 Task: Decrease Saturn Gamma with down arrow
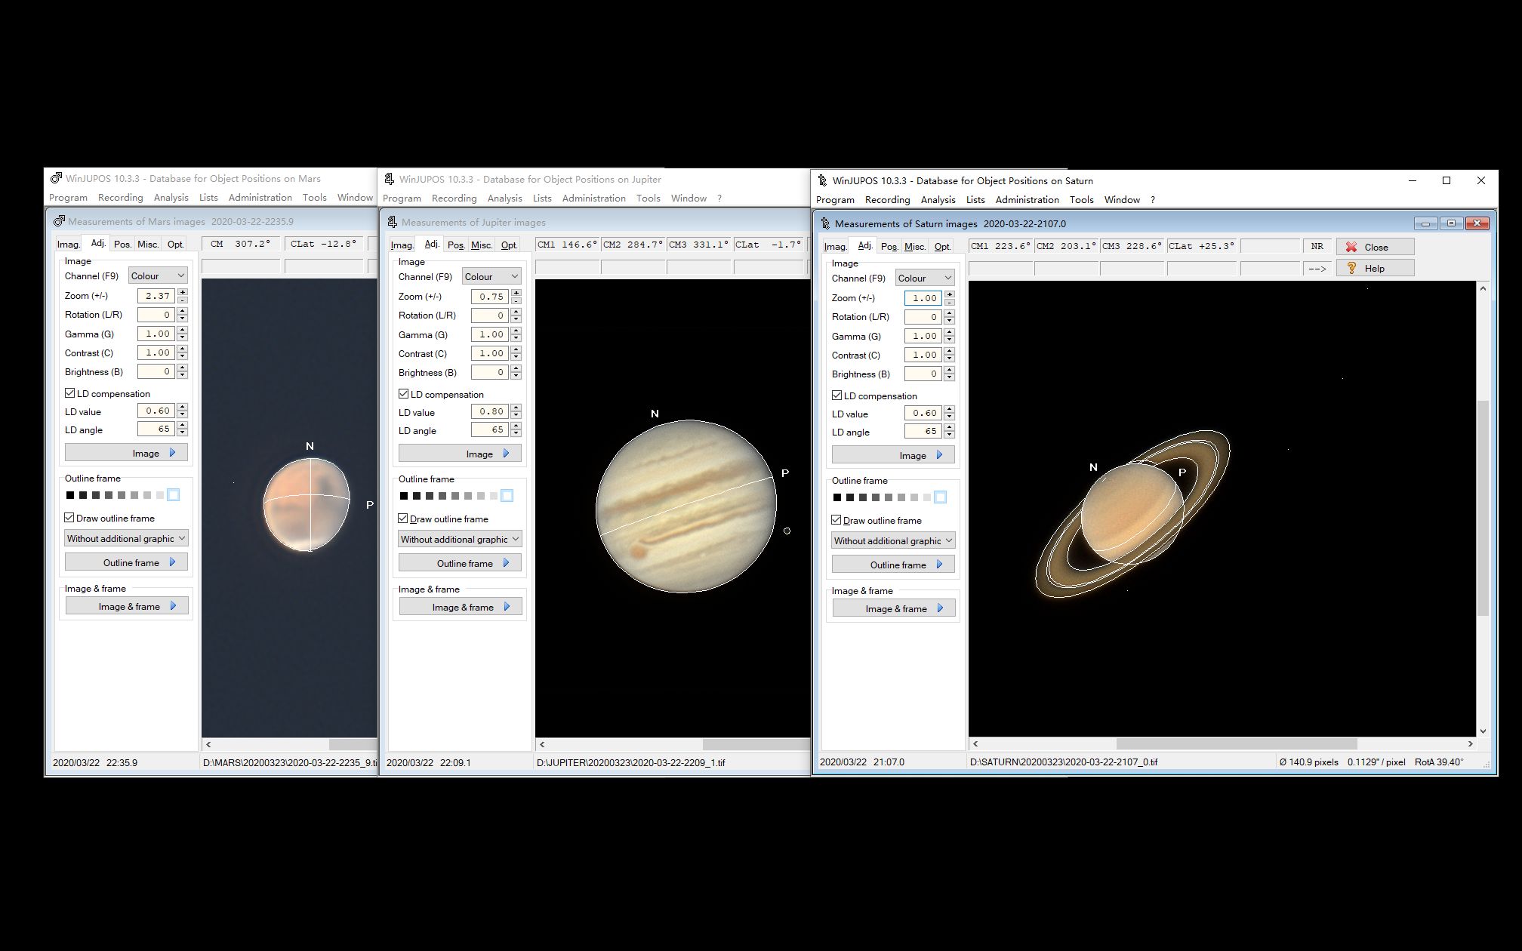click(x=950, y=340)
